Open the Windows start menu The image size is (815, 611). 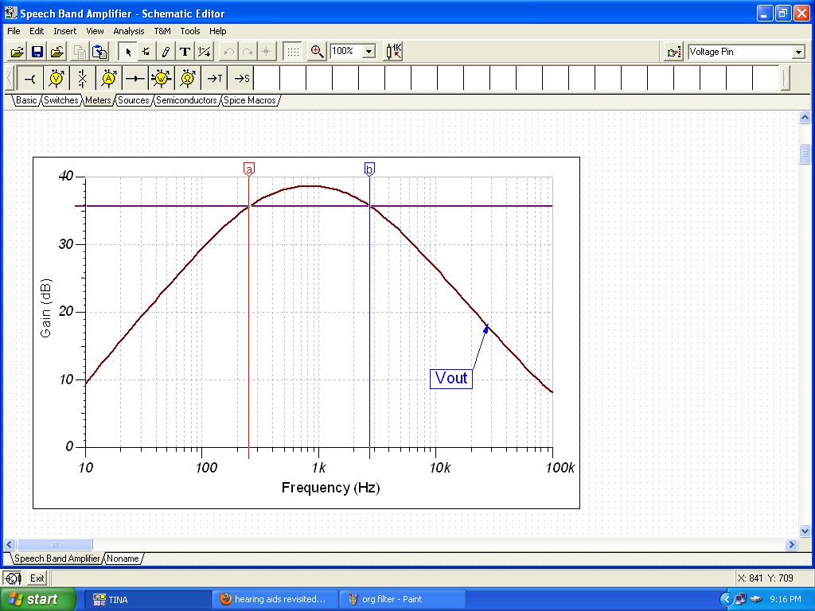click(38, 599)
